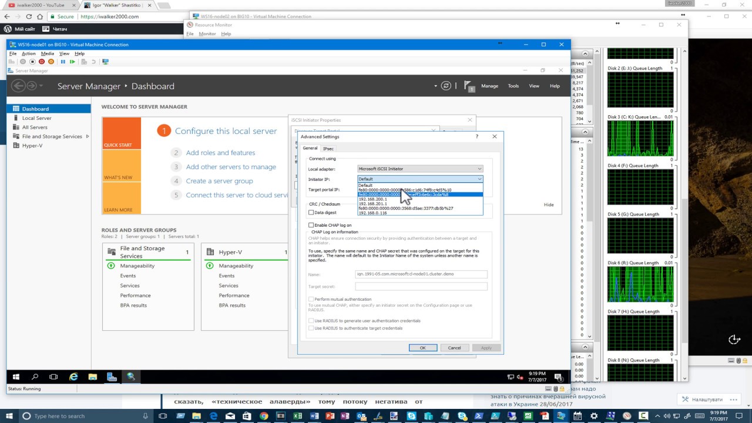Viewport: 752px width, 423px height.
Task: Open the VM Connection Action menu
Action: [x=29, y=53]
